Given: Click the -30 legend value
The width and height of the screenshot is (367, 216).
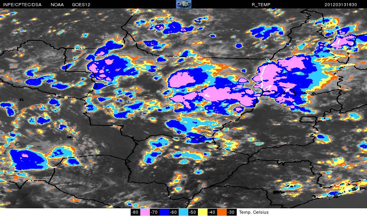Looking at the screenshot, I should click(x=231, y=212).
